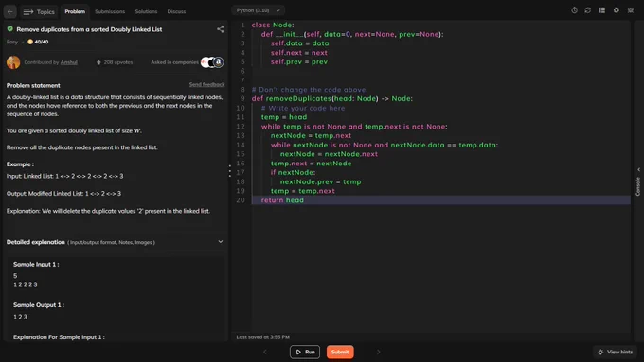Image resolution: width=644 pixels, height=362 pixels.
Task: Place cursor on line 20 return head
Action: [282, 200]
